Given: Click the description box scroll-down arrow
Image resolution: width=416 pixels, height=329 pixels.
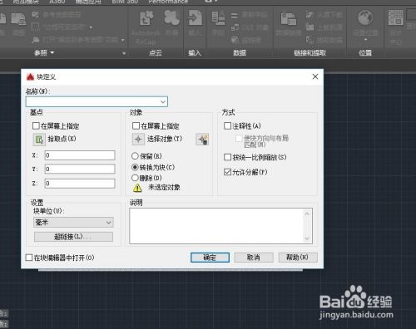Looking at the screenshot, I should coord(307,238).
